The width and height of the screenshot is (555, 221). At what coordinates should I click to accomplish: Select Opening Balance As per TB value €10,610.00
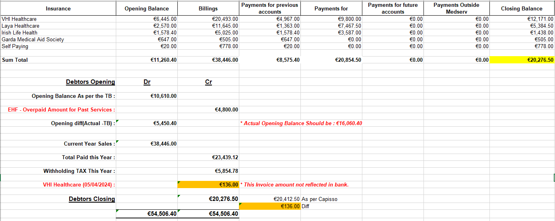(x=147, y=96)
